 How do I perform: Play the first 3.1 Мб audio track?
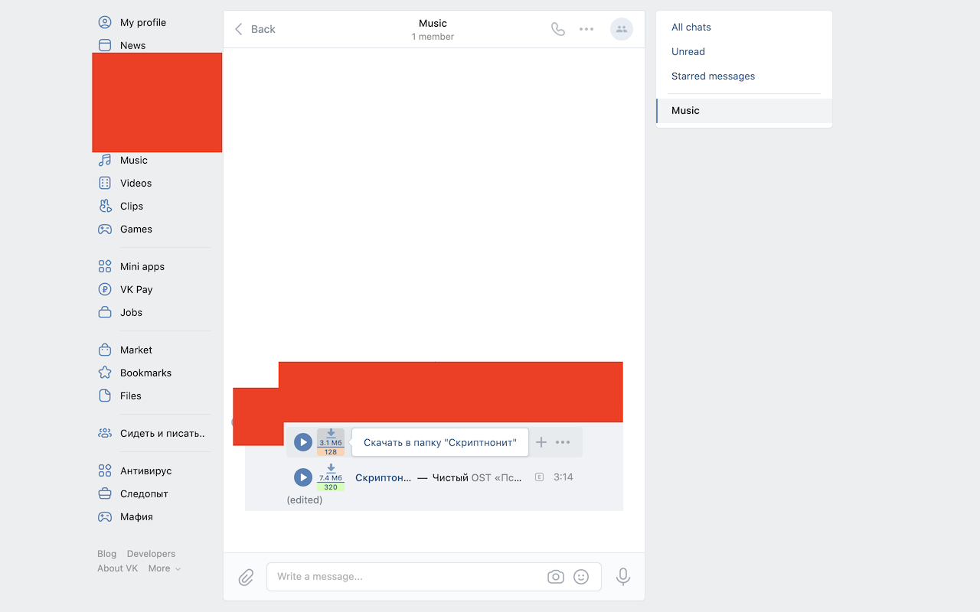pyautogui.click(x=303, y=442)
